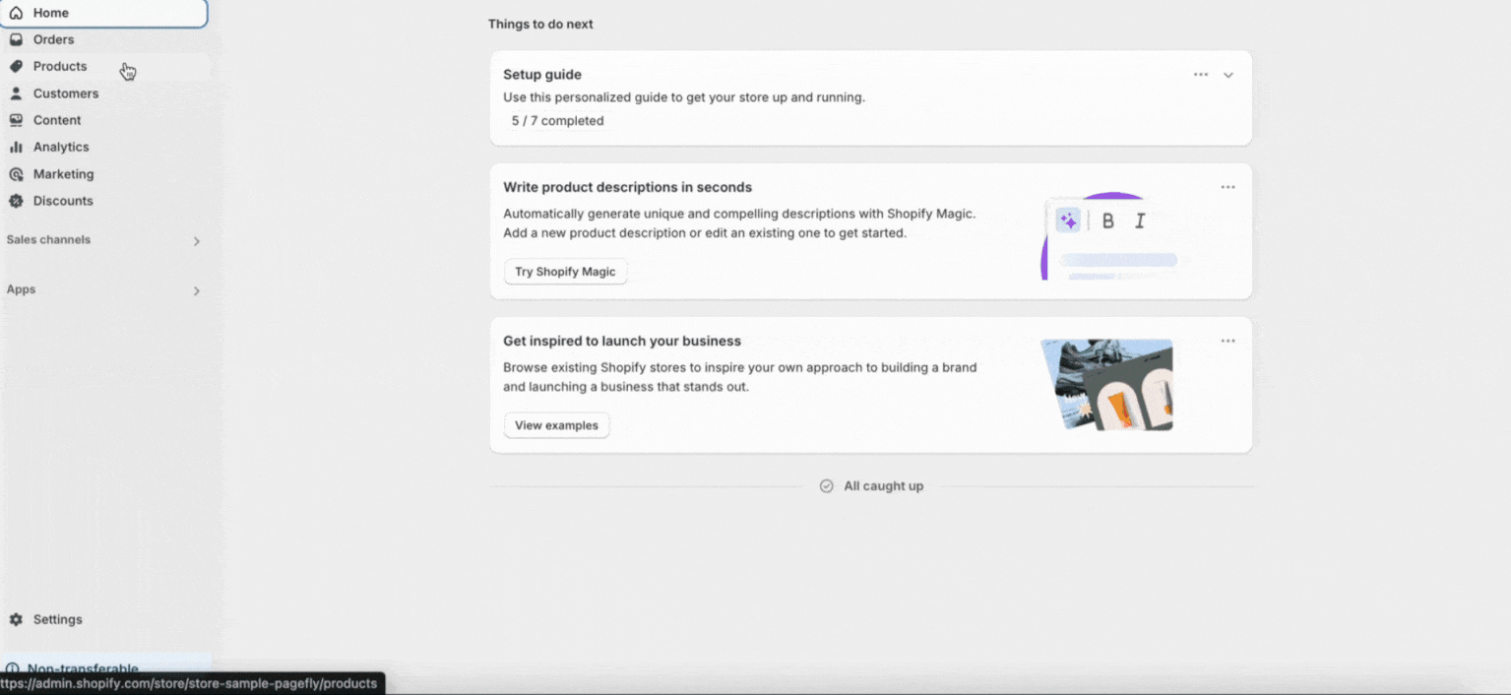
Task: Open Customers page label
Action: pos(66,94)
